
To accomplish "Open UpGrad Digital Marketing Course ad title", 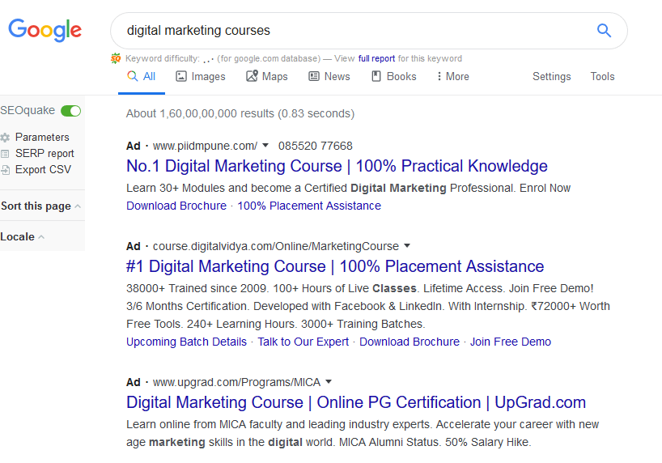I will (x=356, y=402).
